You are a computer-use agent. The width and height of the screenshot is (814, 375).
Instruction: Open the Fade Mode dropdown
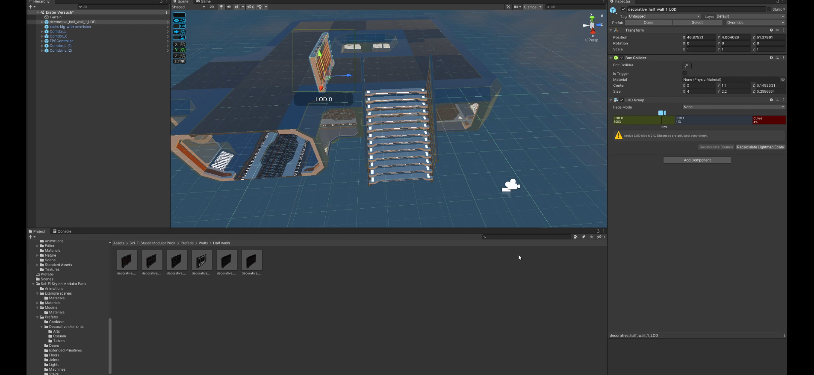click(x=733, y=107)
